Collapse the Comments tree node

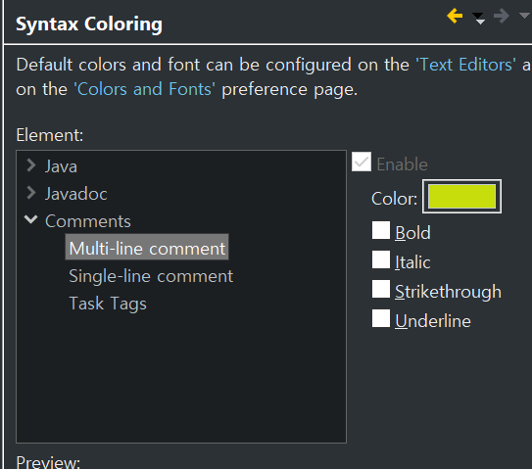31,219
